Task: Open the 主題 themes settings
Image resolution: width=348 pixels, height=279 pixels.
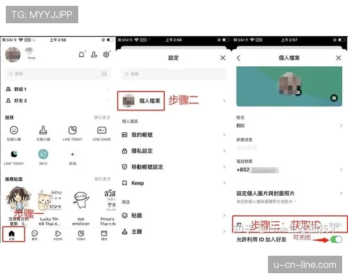Action: [173, 231]
